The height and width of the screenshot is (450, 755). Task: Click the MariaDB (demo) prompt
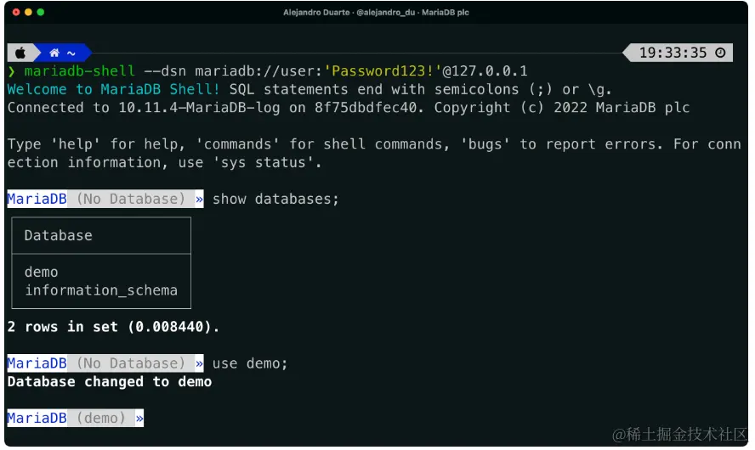click(x=76, y=419)
